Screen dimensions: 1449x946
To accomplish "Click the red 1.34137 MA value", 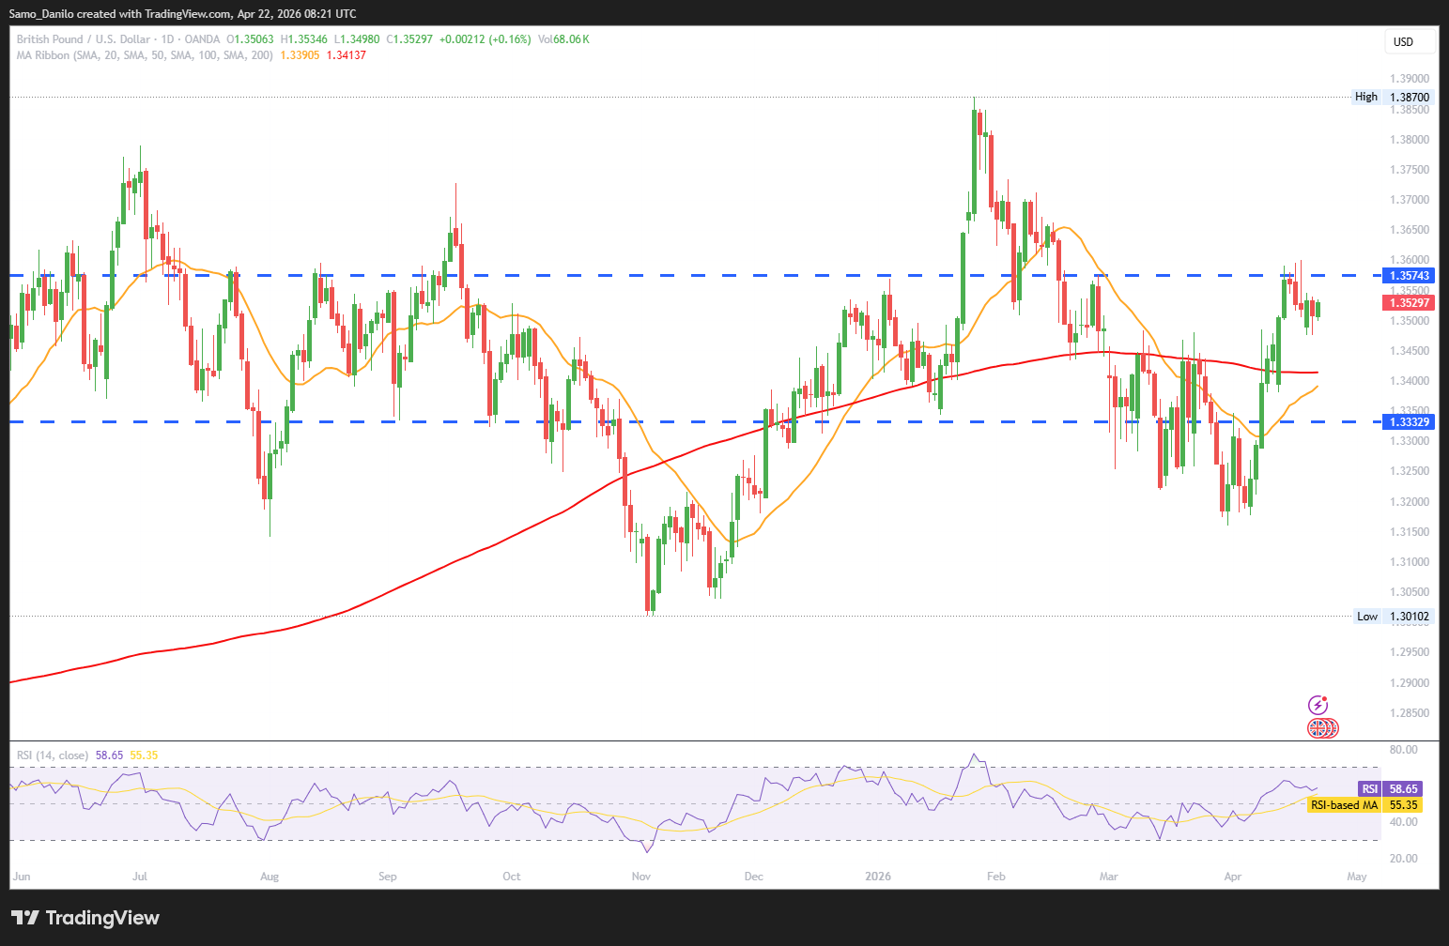I will point(346,55).
